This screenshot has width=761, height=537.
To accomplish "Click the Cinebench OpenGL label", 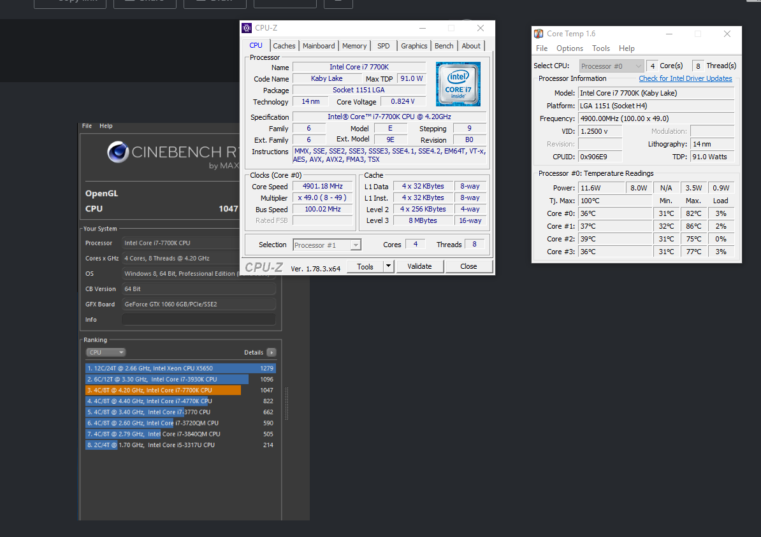I will (x=101, y=193).
